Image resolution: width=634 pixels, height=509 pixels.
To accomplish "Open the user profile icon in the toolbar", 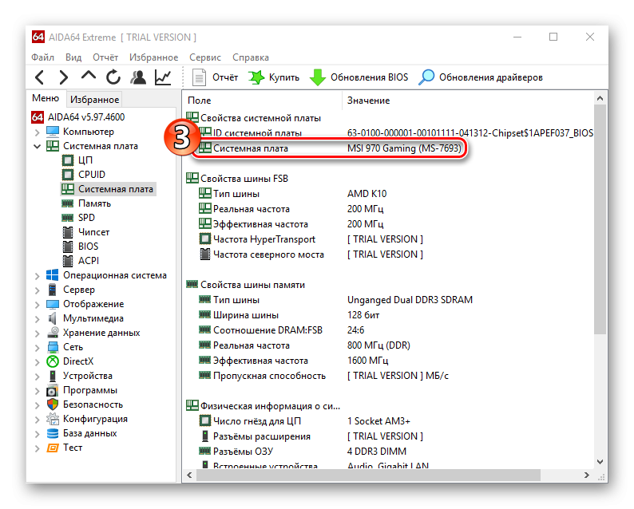I will pos(138,77).
